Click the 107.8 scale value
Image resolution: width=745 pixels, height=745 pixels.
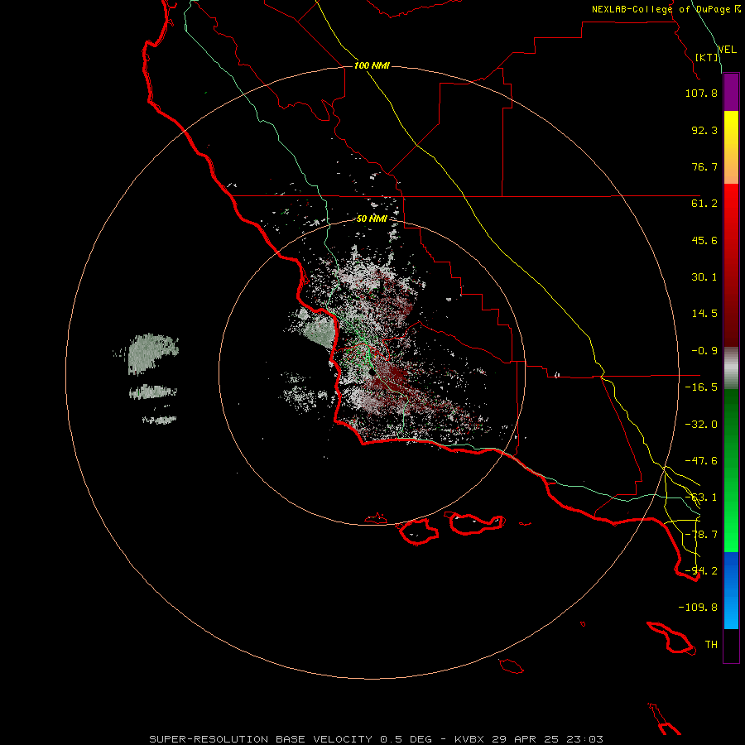701,93
